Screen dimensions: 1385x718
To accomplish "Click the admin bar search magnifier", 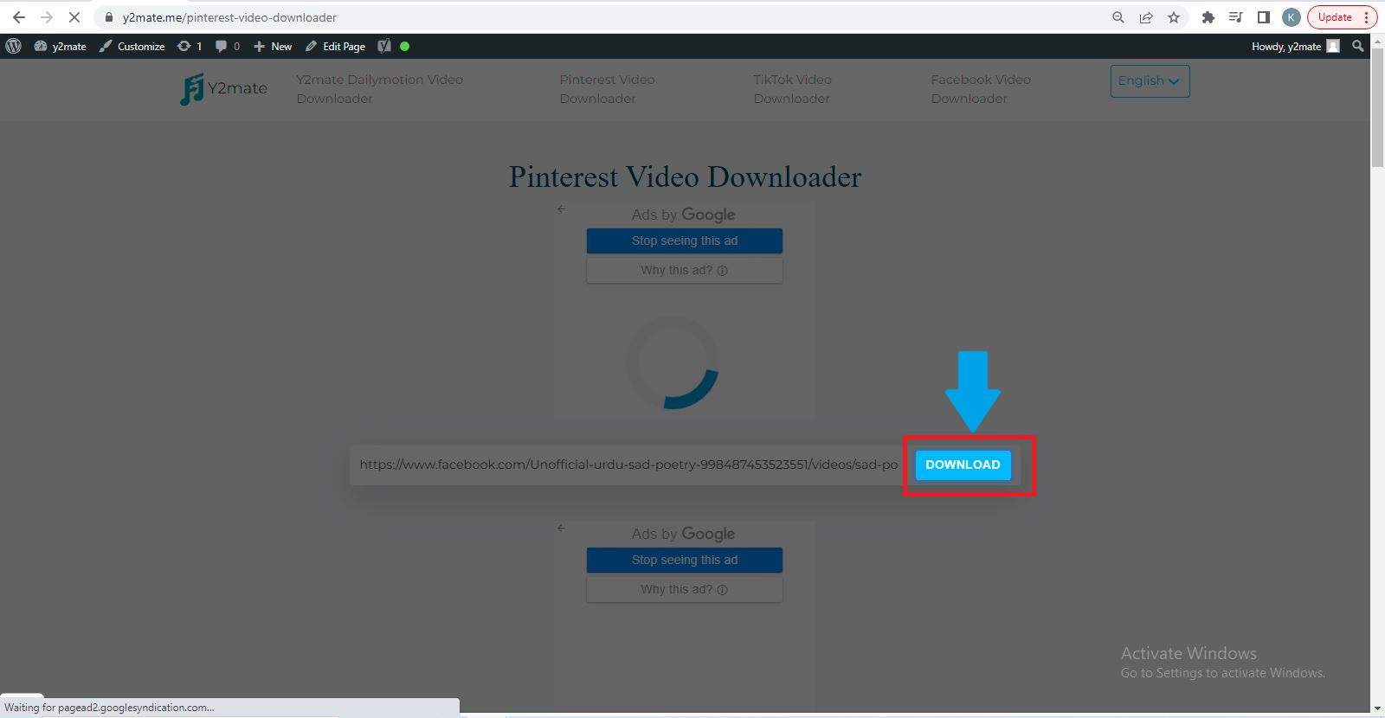I will point(1358,47).
